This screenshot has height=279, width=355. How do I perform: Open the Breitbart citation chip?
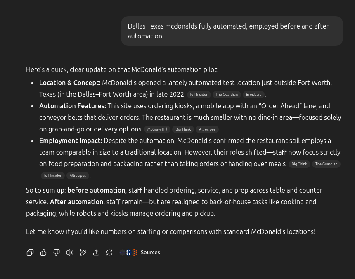coord(253,95)
